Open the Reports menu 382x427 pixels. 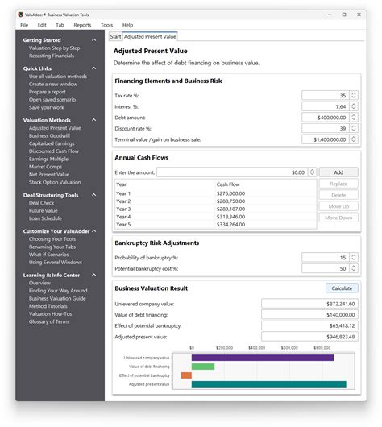pos(82,25)
